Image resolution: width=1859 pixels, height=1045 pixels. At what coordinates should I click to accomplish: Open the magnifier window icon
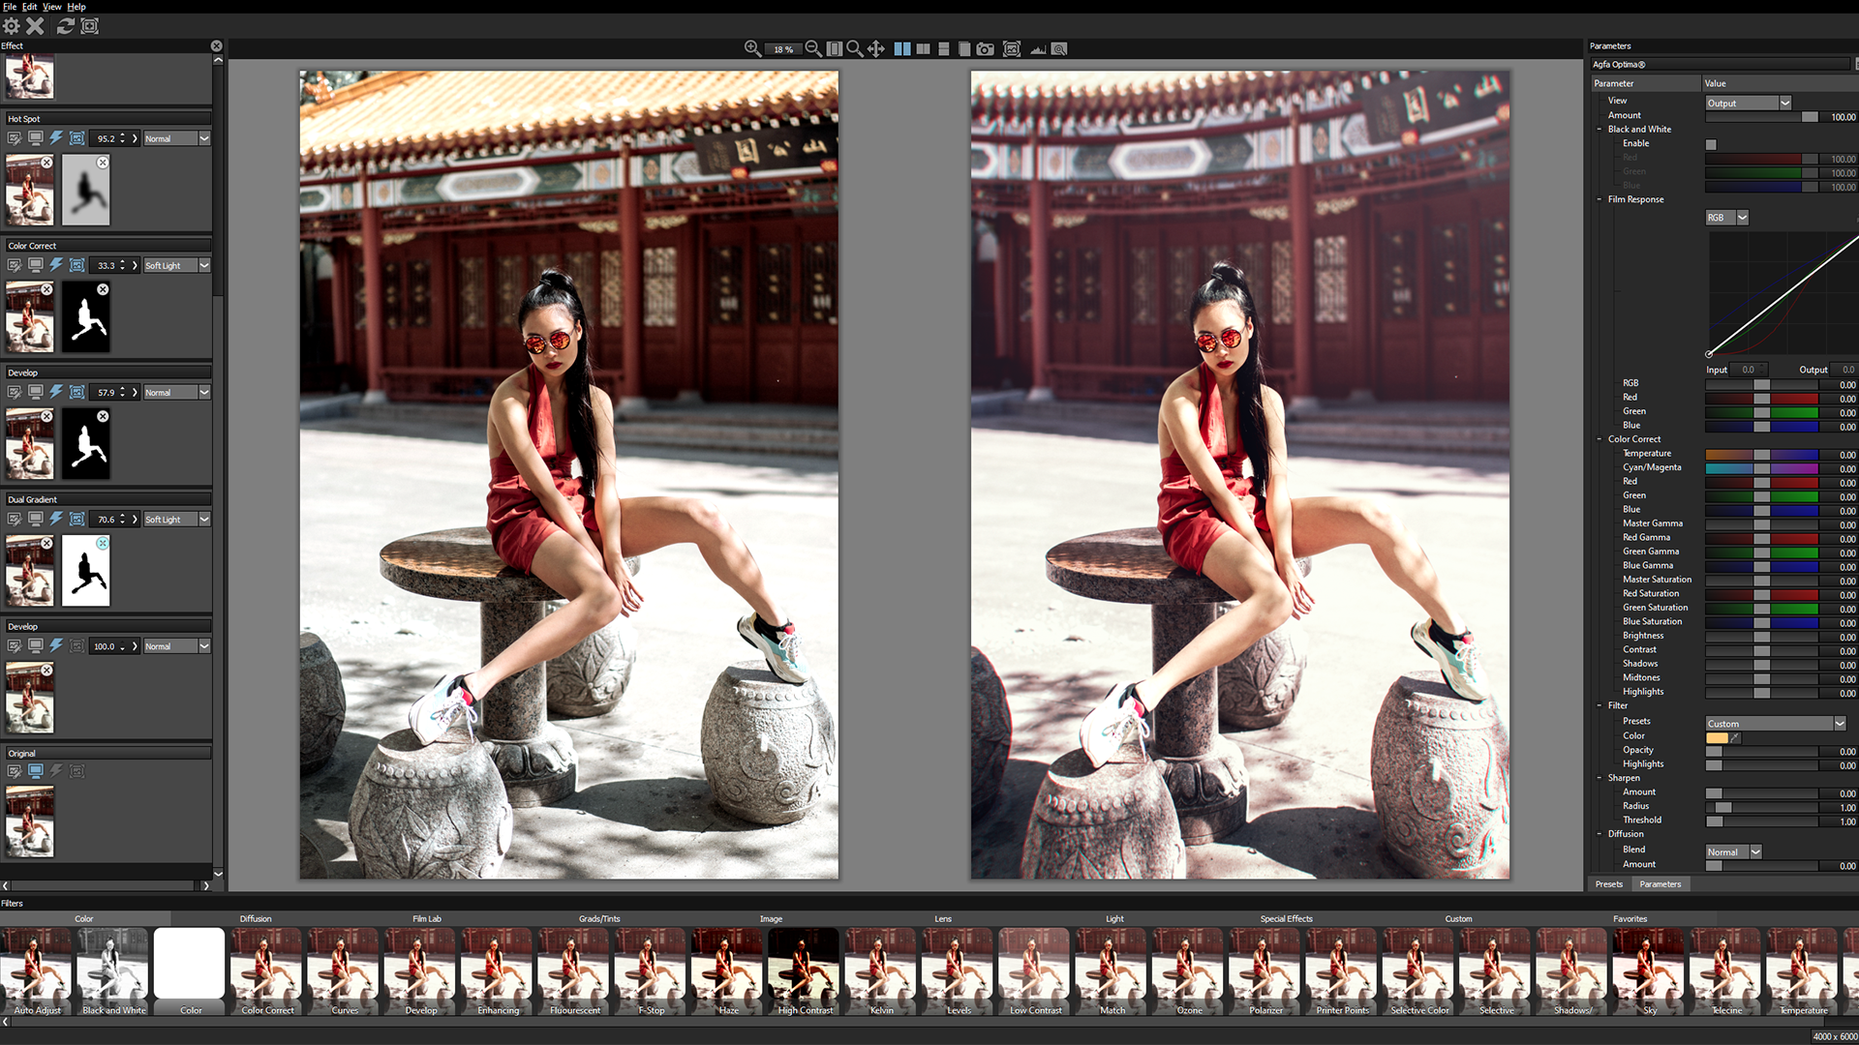click(1059, 48)
